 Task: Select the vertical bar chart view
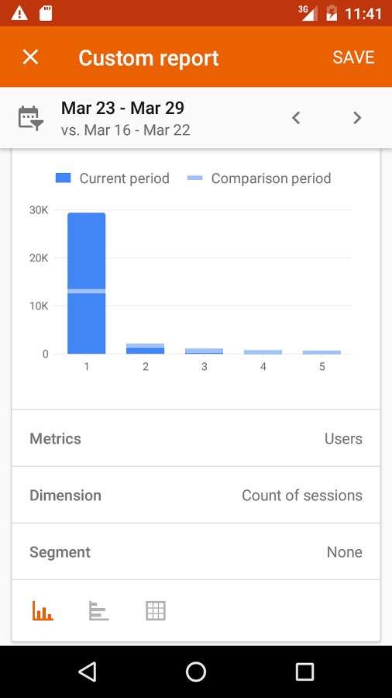point(43,611)
